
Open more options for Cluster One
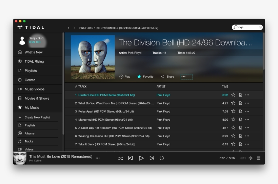[x=247, y=95]
